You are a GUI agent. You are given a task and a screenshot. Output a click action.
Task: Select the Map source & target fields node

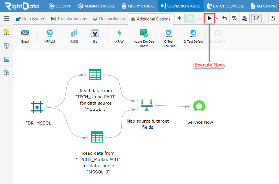pyautogui.click(x=147, y=105)
